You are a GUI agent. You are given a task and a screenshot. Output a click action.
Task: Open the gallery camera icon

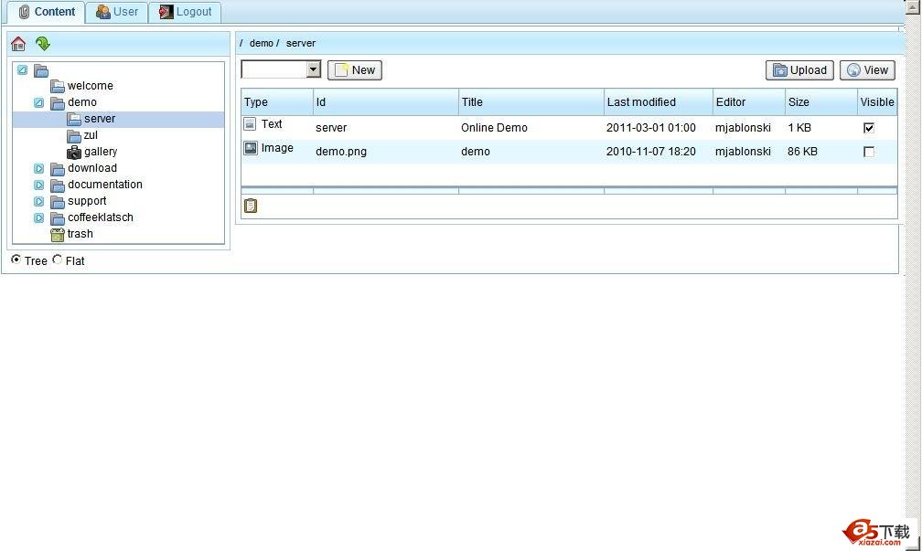pyautogui.click(x=75, y=152)
